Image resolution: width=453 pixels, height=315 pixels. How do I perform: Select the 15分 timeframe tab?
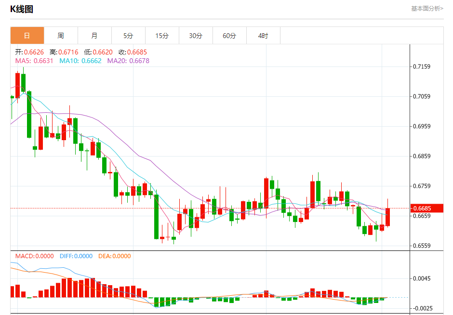point(162,36)
